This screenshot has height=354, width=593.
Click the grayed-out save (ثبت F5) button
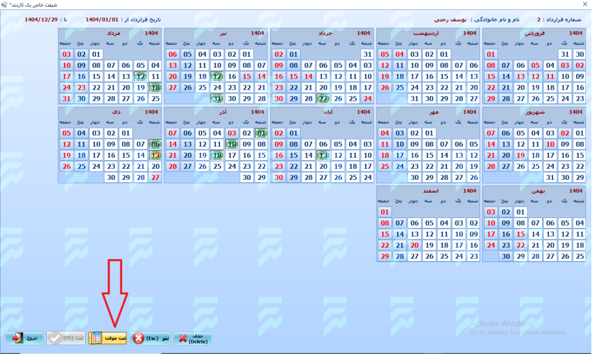coord(65,338)
